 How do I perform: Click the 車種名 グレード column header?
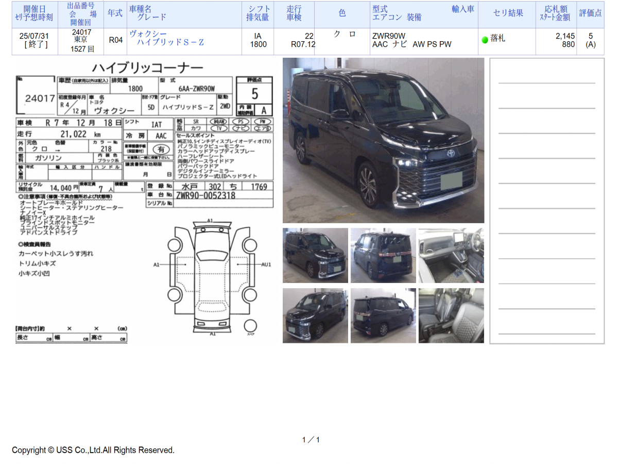148,13
